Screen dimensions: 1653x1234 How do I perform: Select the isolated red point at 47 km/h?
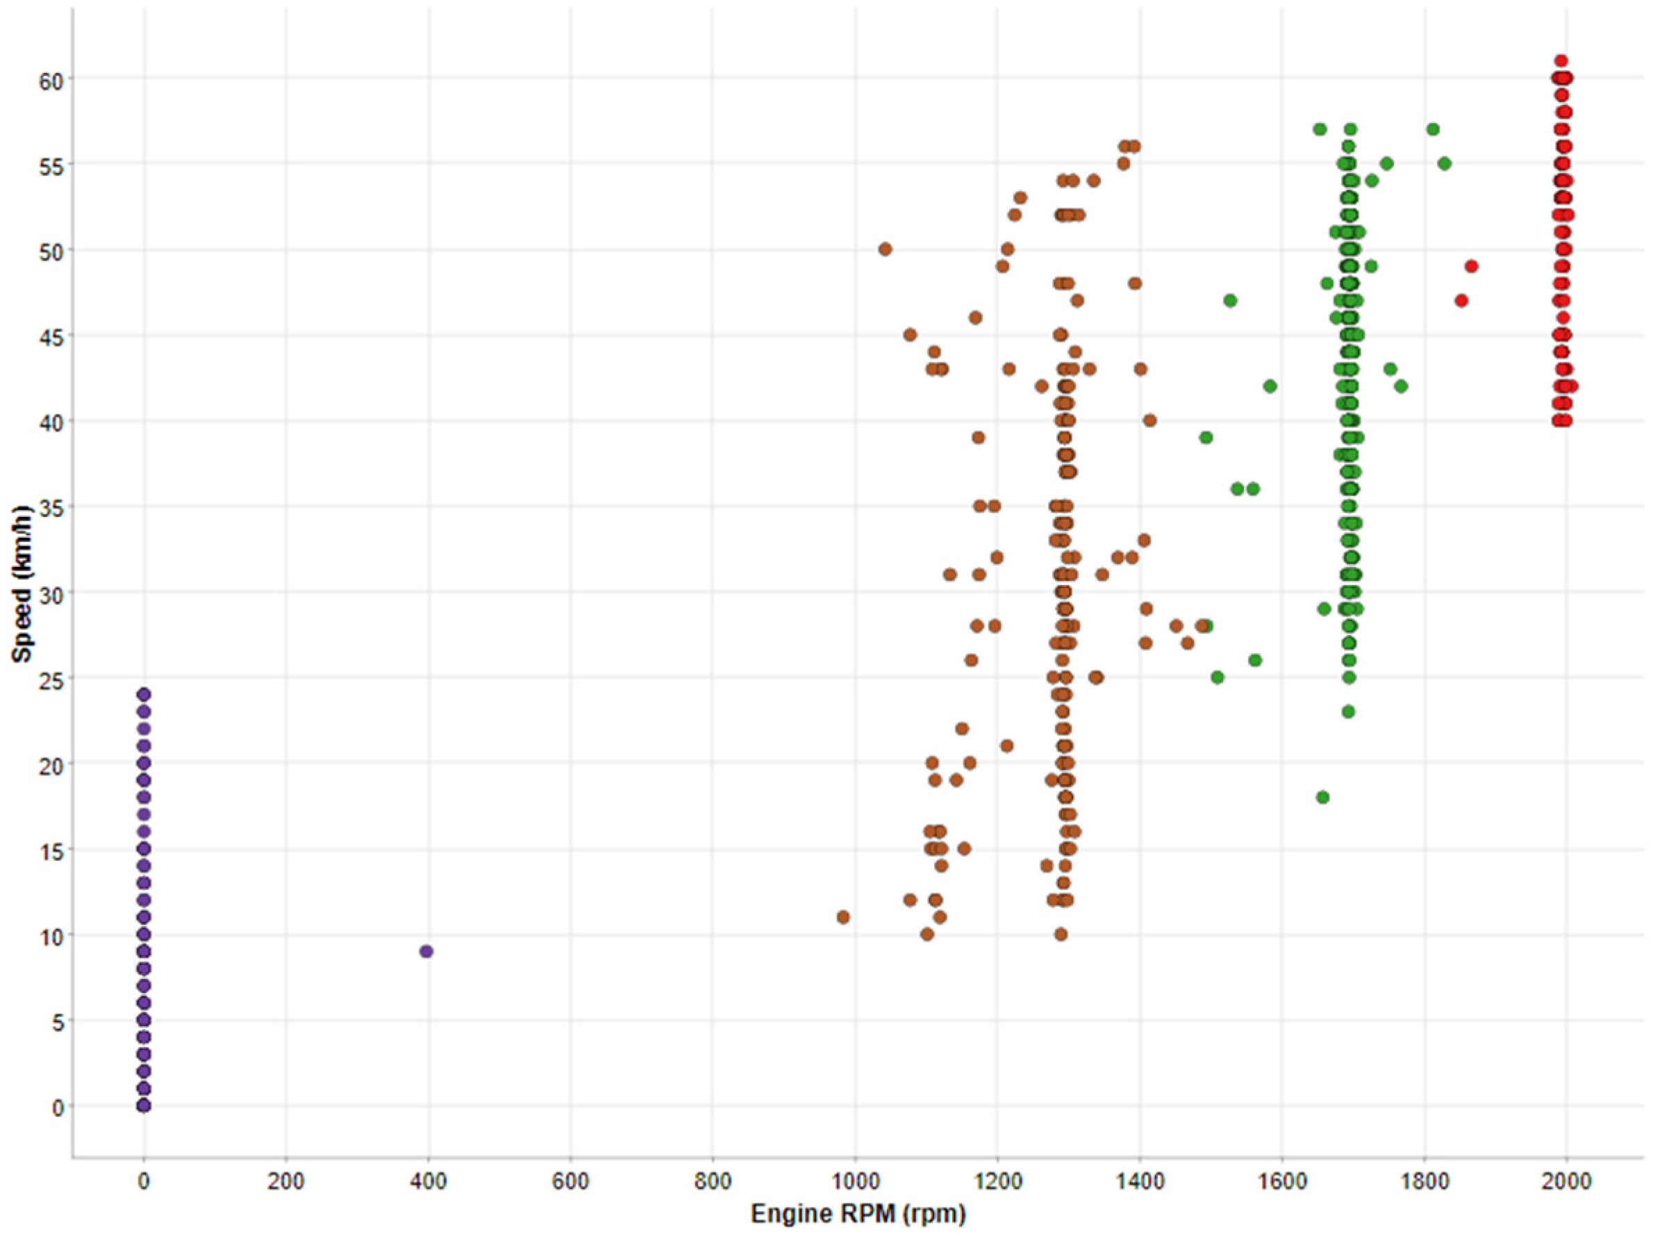pos(1461,300)
